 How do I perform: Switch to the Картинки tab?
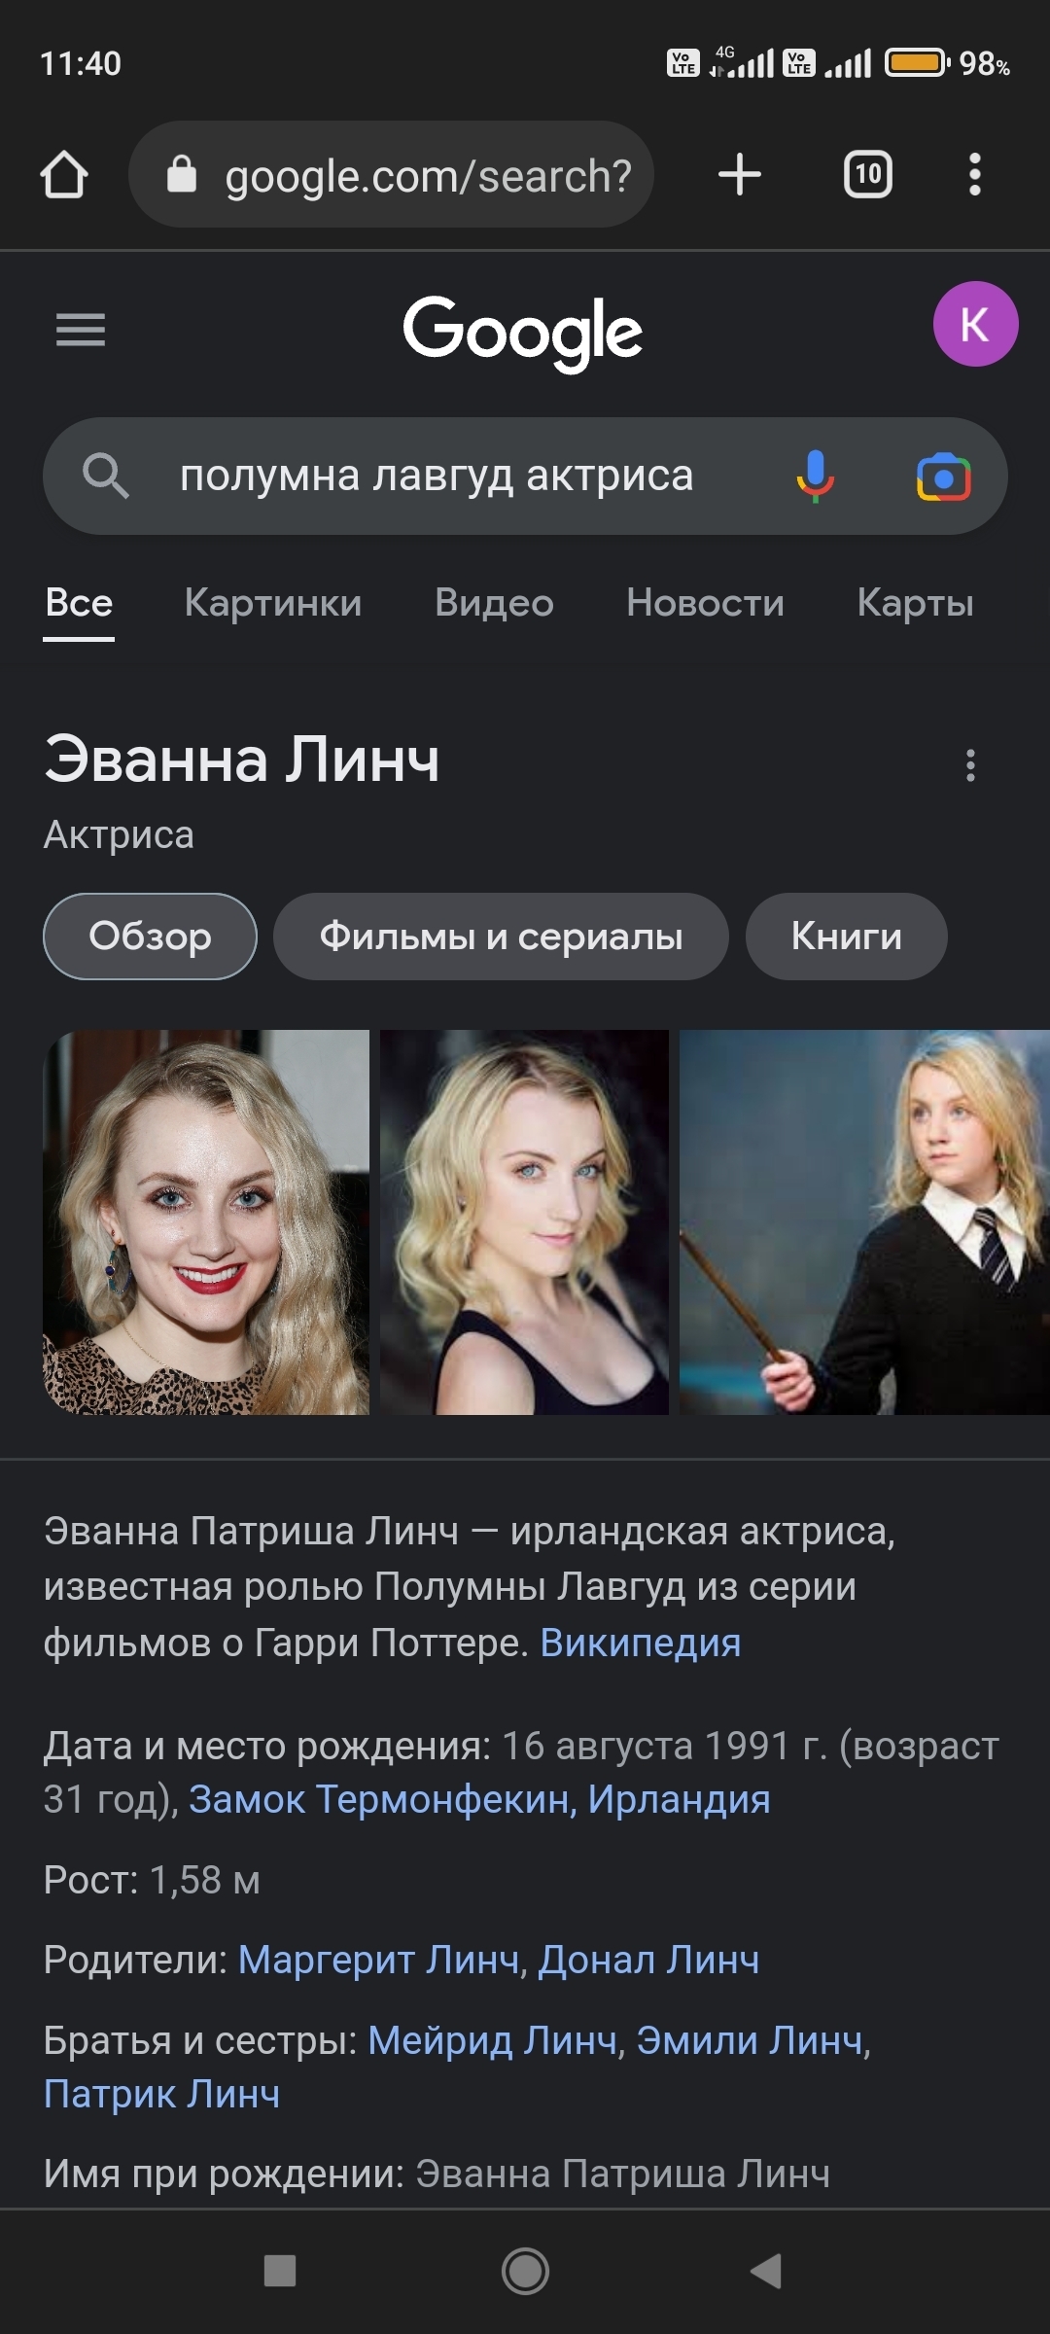273,603
